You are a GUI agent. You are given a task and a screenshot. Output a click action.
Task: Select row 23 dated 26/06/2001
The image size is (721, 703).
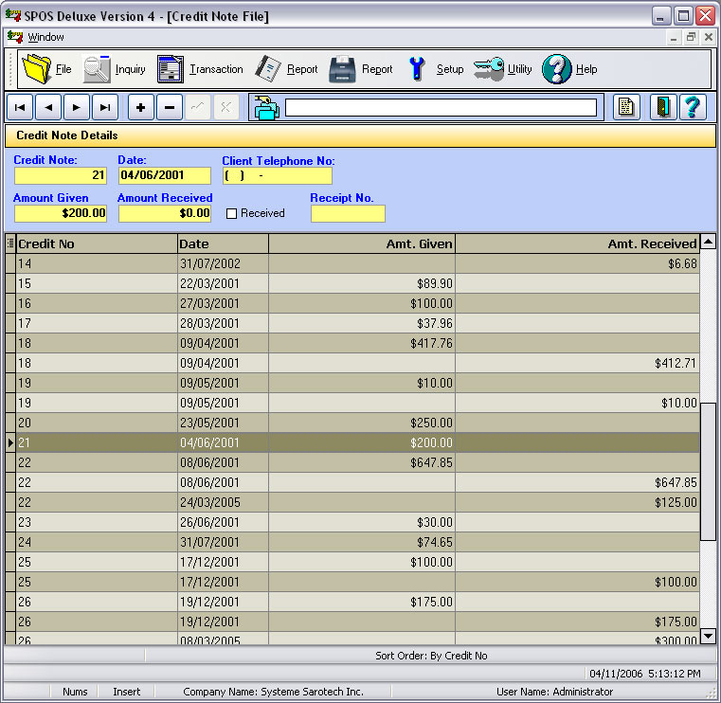(x=353, y=522)
